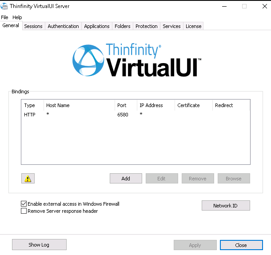Click the IP Address column header
Image resolution: width=271 pixels, height=255 pixels.
156,105
